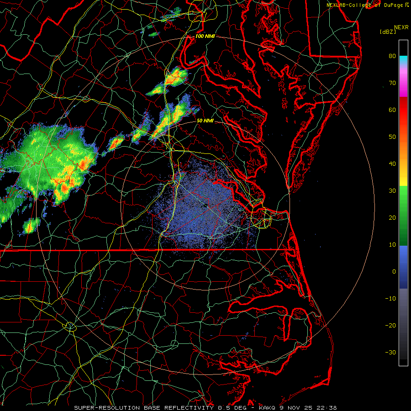The image size is (411, 411).
Task: Click the 9 NOV 25 22:38 timestamp
Action: (x=309, y=408)
